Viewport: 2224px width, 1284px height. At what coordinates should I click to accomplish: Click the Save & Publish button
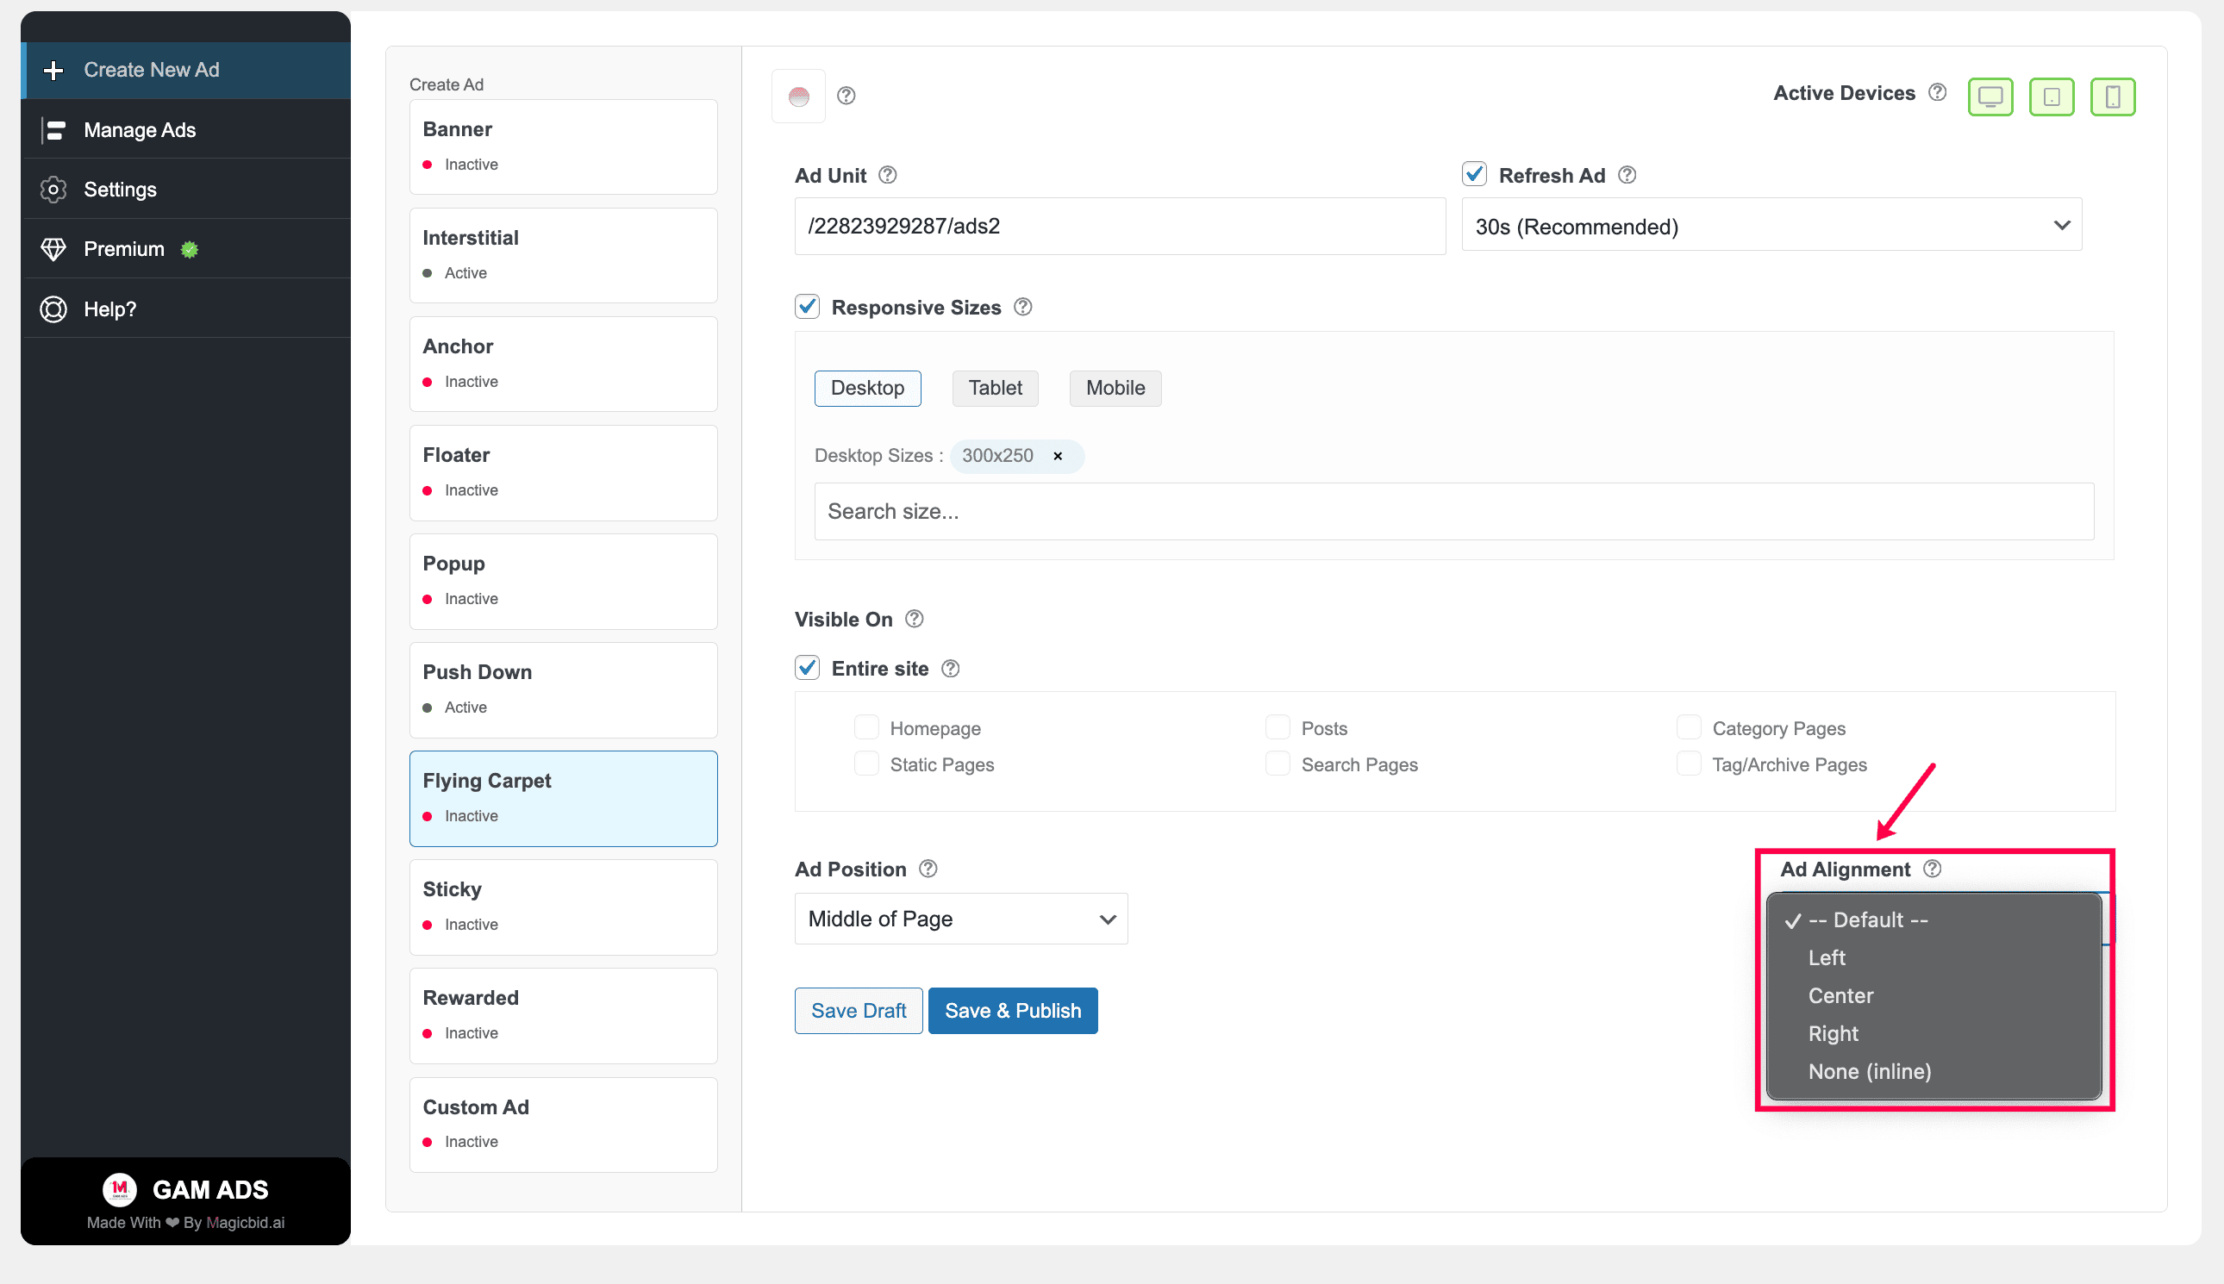[x=1013, y=1011]
